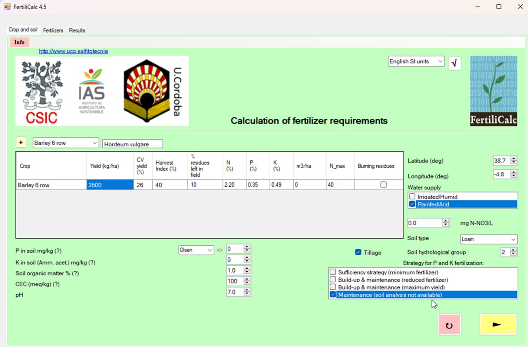Open the Olsen method dropdown
Viewport: 528px width, 347px height.
(196, 250)
